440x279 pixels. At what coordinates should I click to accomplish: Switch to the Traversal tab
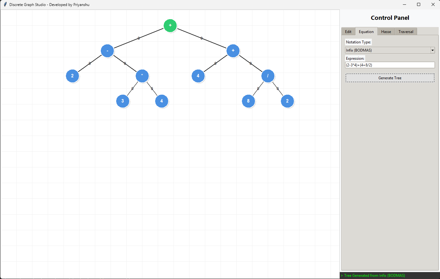406,31
